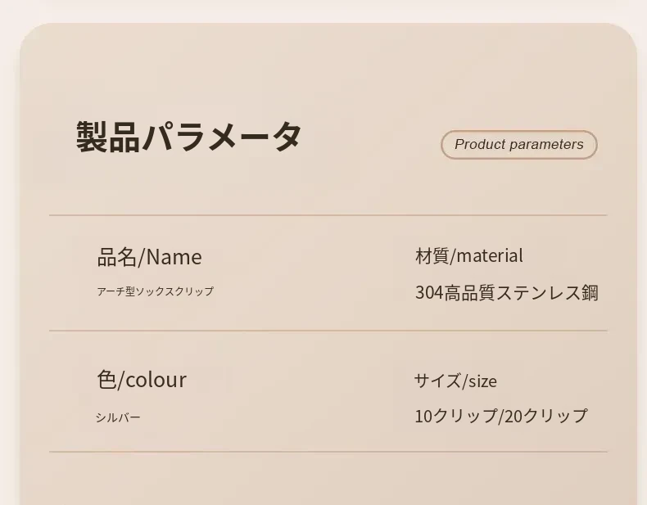Click the 品名 kanji in the name label

(116, 257)
